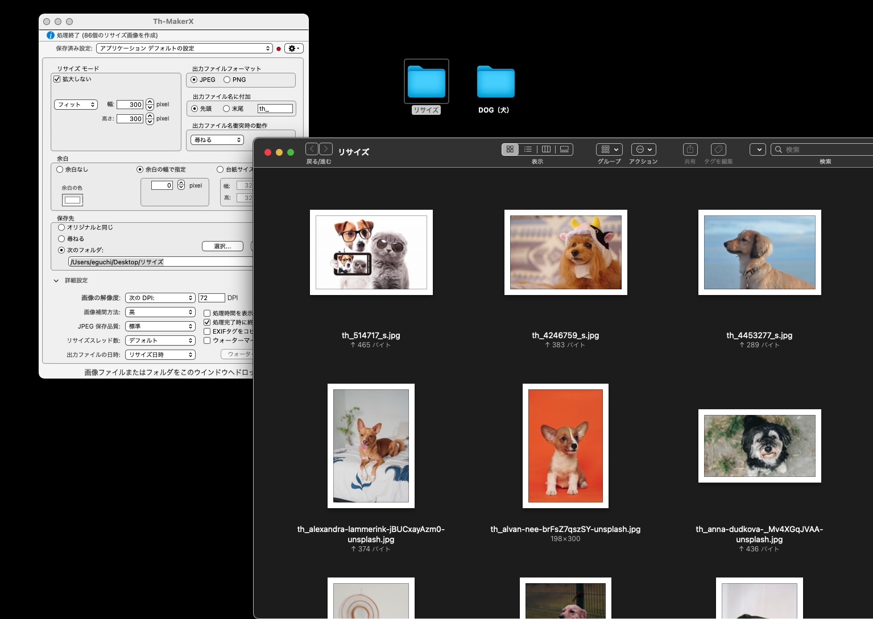Switch Finder to icon view
This screenshot has height=619, width=873.
pyautogui.click(x=510, y=149)
